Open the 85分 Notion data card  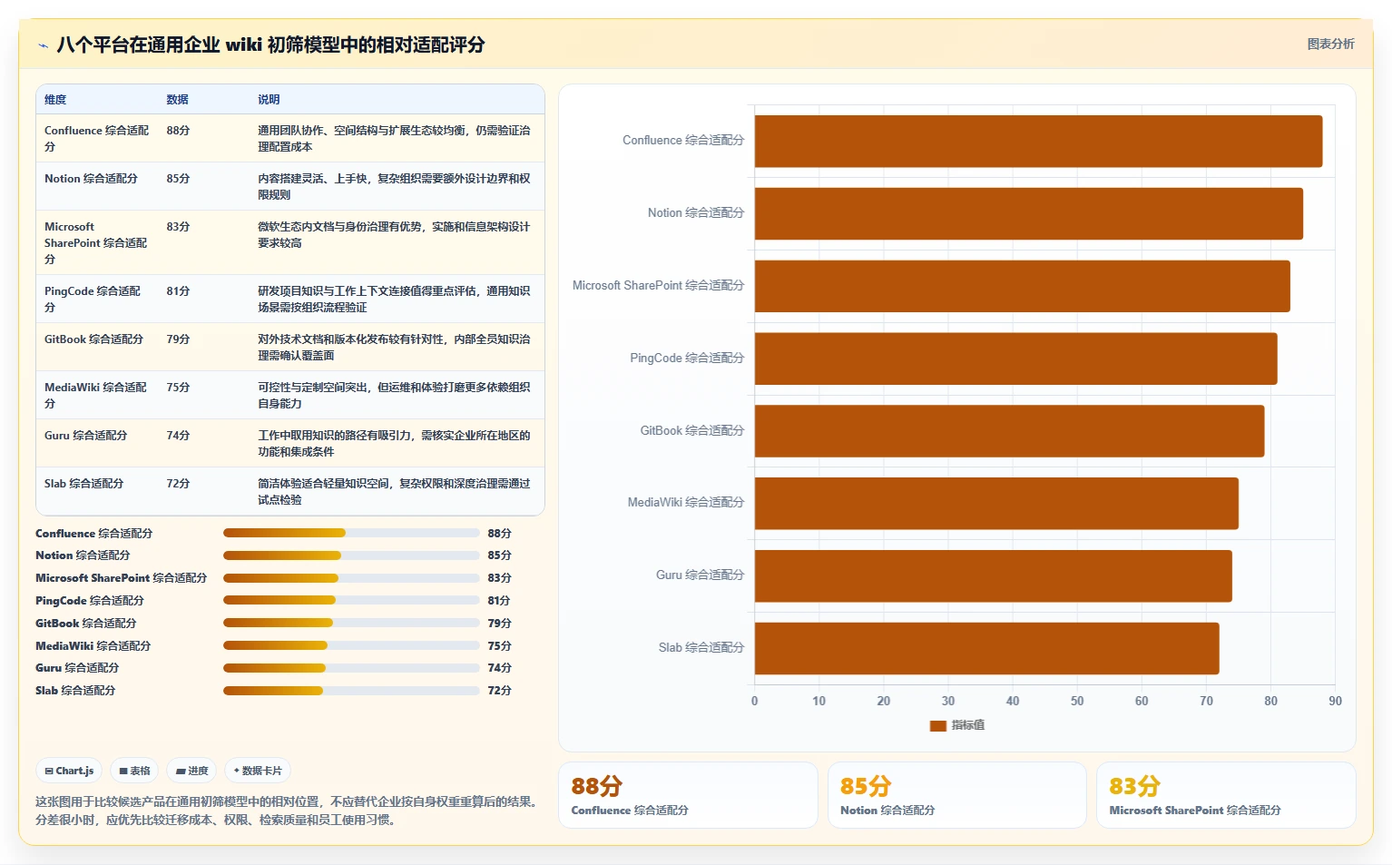coord(957,795)
